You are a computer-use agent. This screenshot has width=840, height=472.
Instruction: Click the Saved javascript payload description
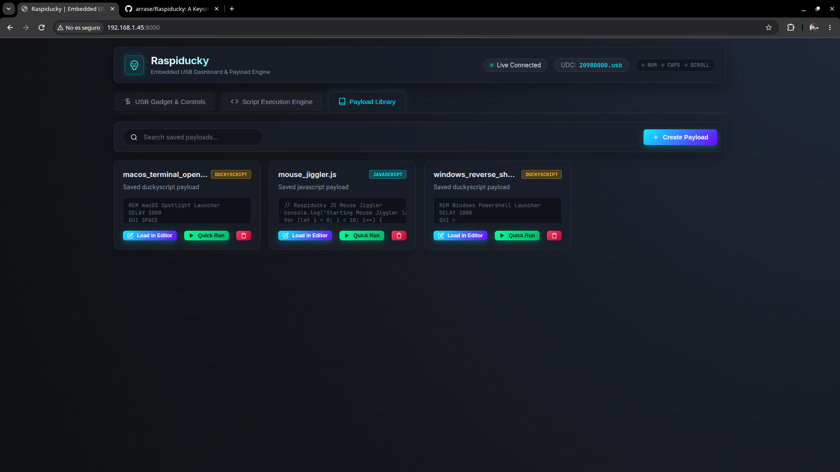[x=313, y=187]
